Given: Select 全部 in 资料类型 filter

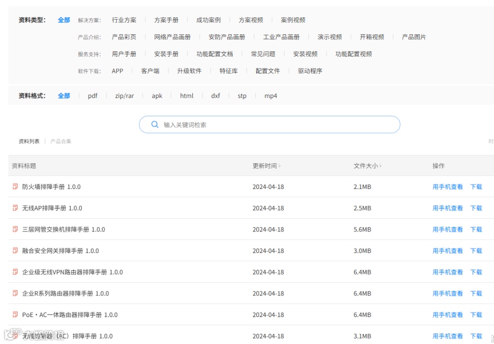Looking at the screenshot, I should tap(64, 20).
